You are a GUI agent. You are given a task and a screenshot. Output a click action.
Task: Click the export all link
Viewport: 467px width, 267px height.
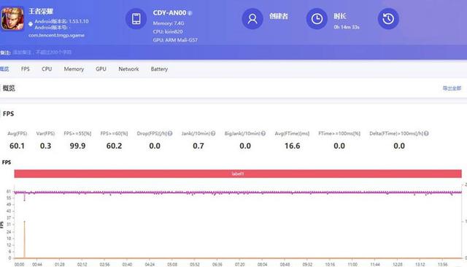tap(452, 88)
